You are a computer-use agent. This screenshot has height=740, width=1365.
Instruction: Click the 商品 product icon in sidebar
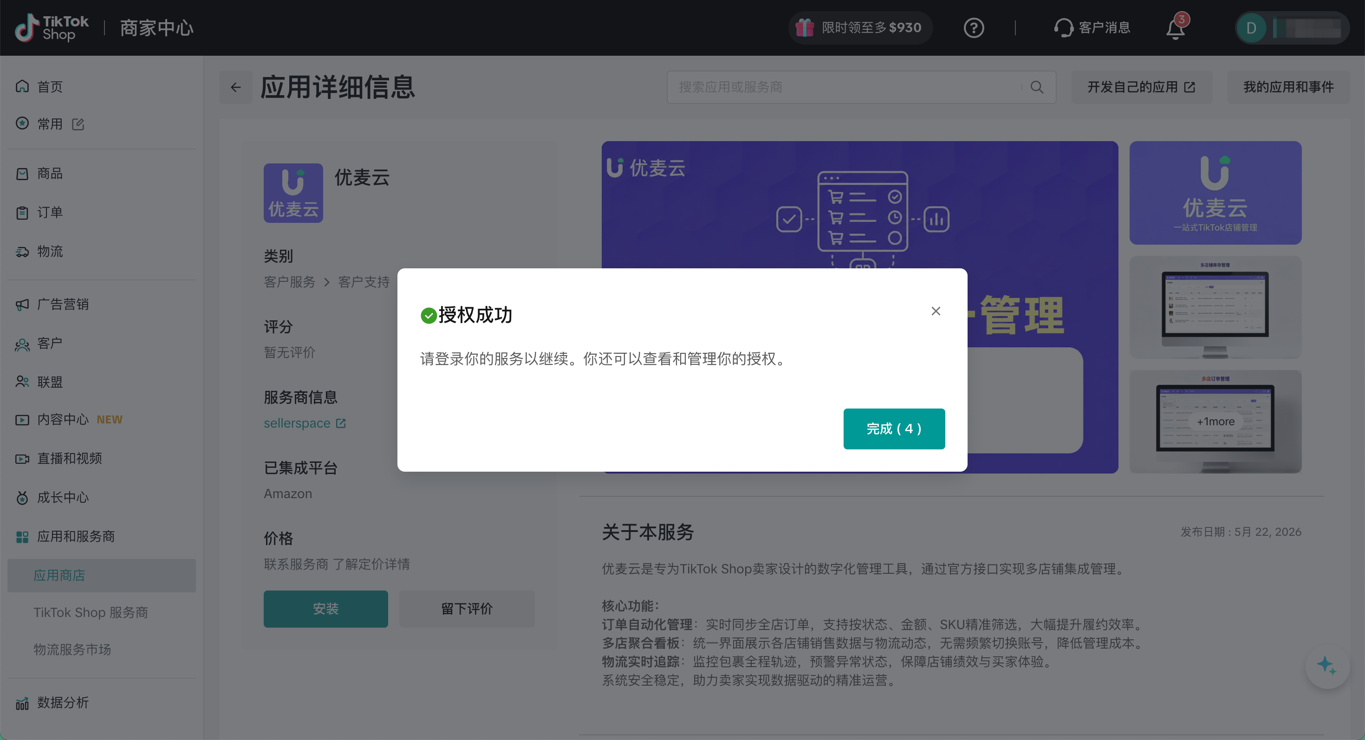22,173
